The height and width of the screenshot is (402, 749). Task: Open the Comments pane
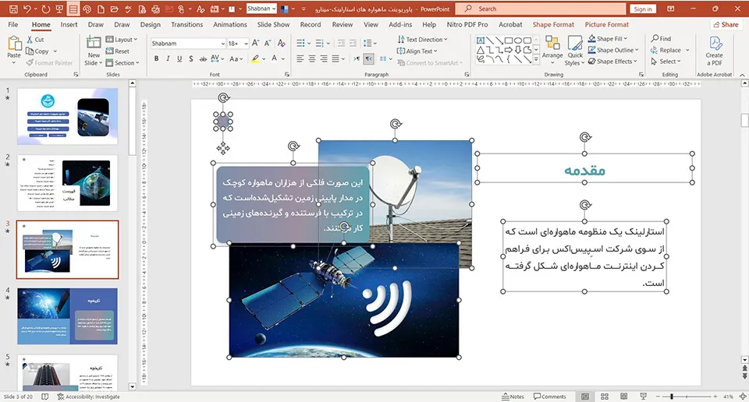[550, 397]
